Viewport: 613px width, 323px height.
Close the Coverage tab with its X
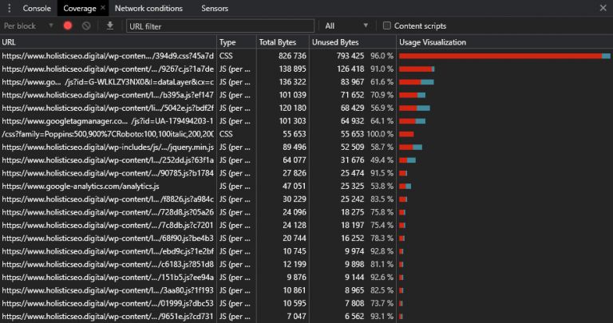103,8
